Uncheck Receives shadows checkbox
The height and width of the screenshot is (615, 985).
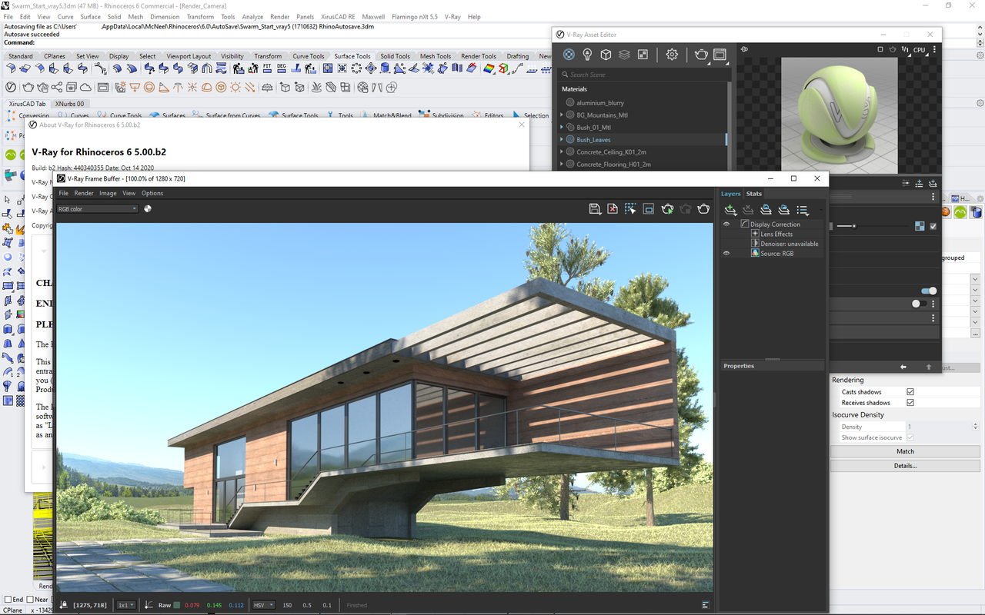click(910, 403)
